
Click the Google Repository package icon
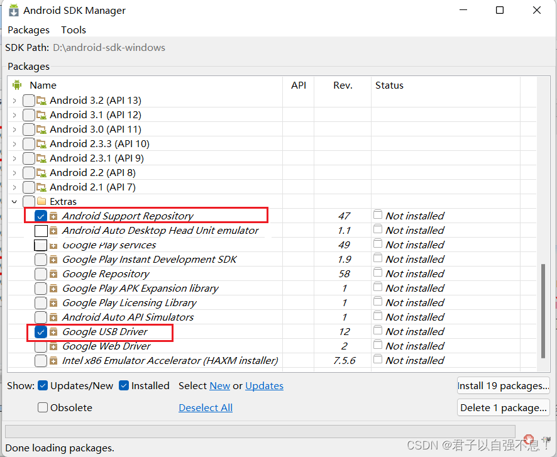click(54, 274)
